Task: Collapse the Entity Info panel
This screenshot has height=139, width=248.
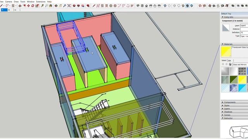Action: coord(223,17)
